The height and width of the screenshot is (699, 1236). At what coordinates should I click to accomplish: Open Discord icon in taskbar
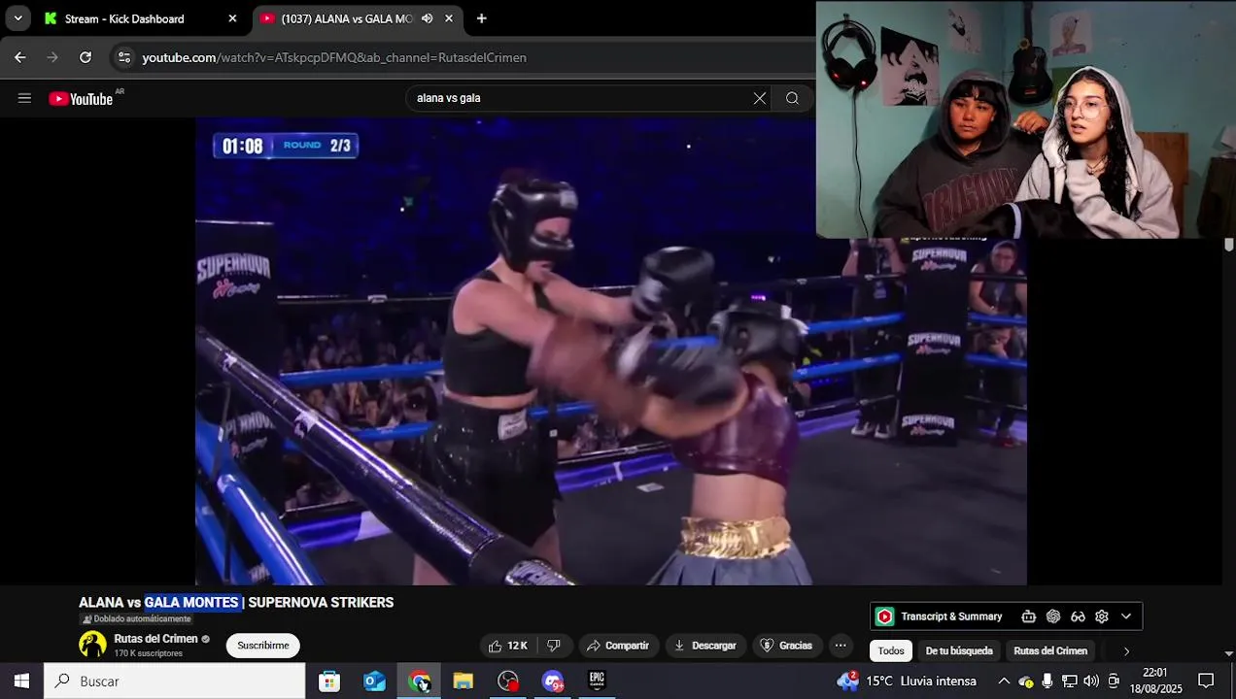(x=553, y=682)
